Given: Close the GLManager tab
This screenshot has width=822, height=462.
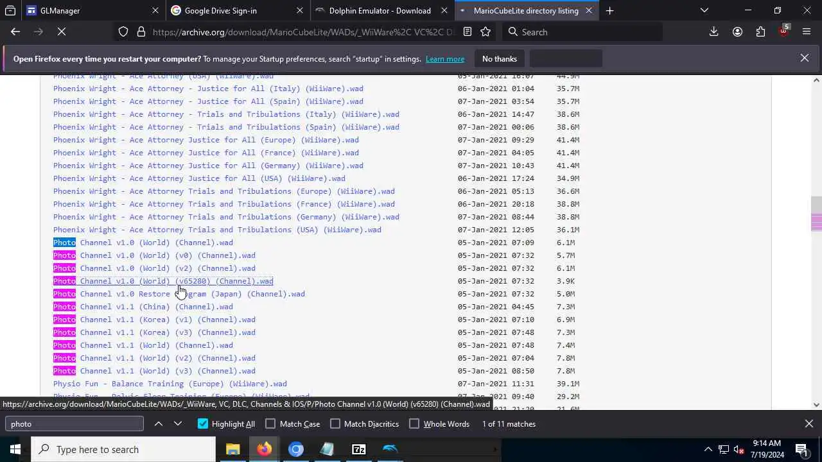Looking at the screenshot, I should [155, 10].
